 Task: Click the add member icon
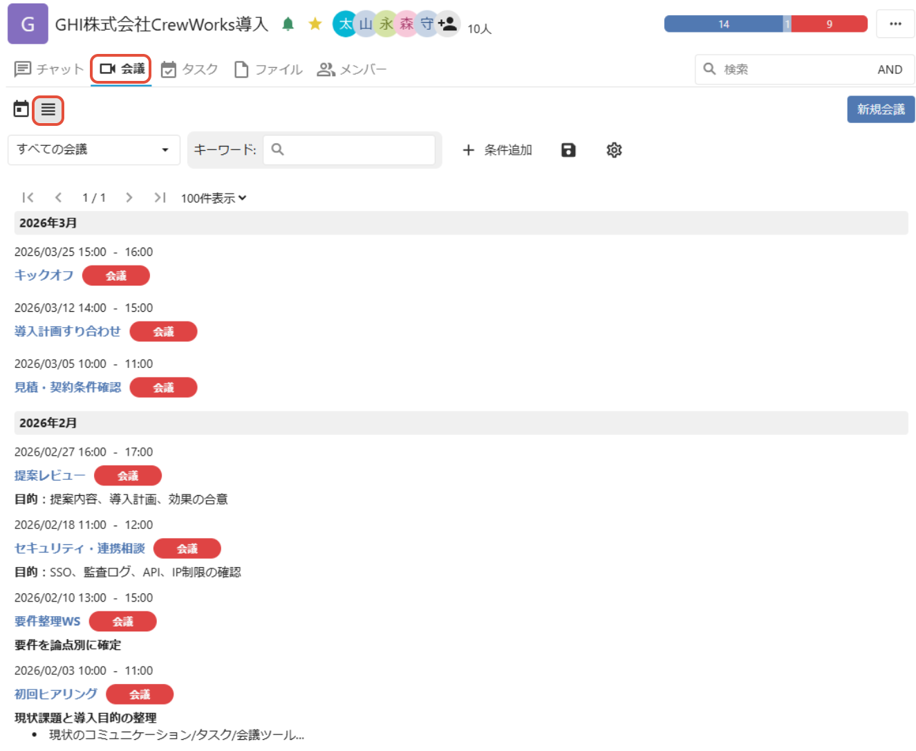click(x=448, y=24)
